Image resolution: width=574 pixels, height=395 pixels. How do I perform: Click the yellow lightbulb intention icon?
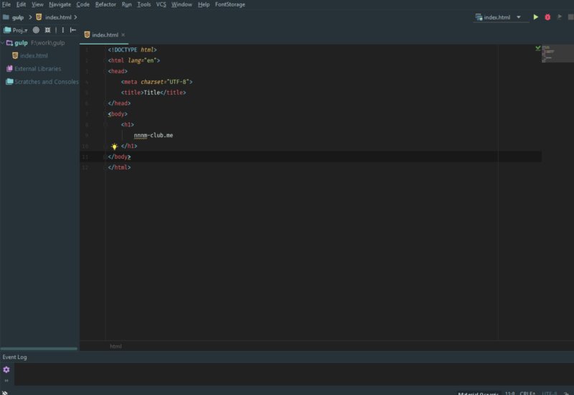coord(113,146)
